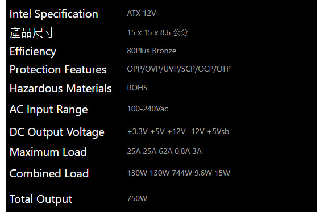Select the ROHS value text
Viewport: 324px width, 212px height.
[137, 88]
